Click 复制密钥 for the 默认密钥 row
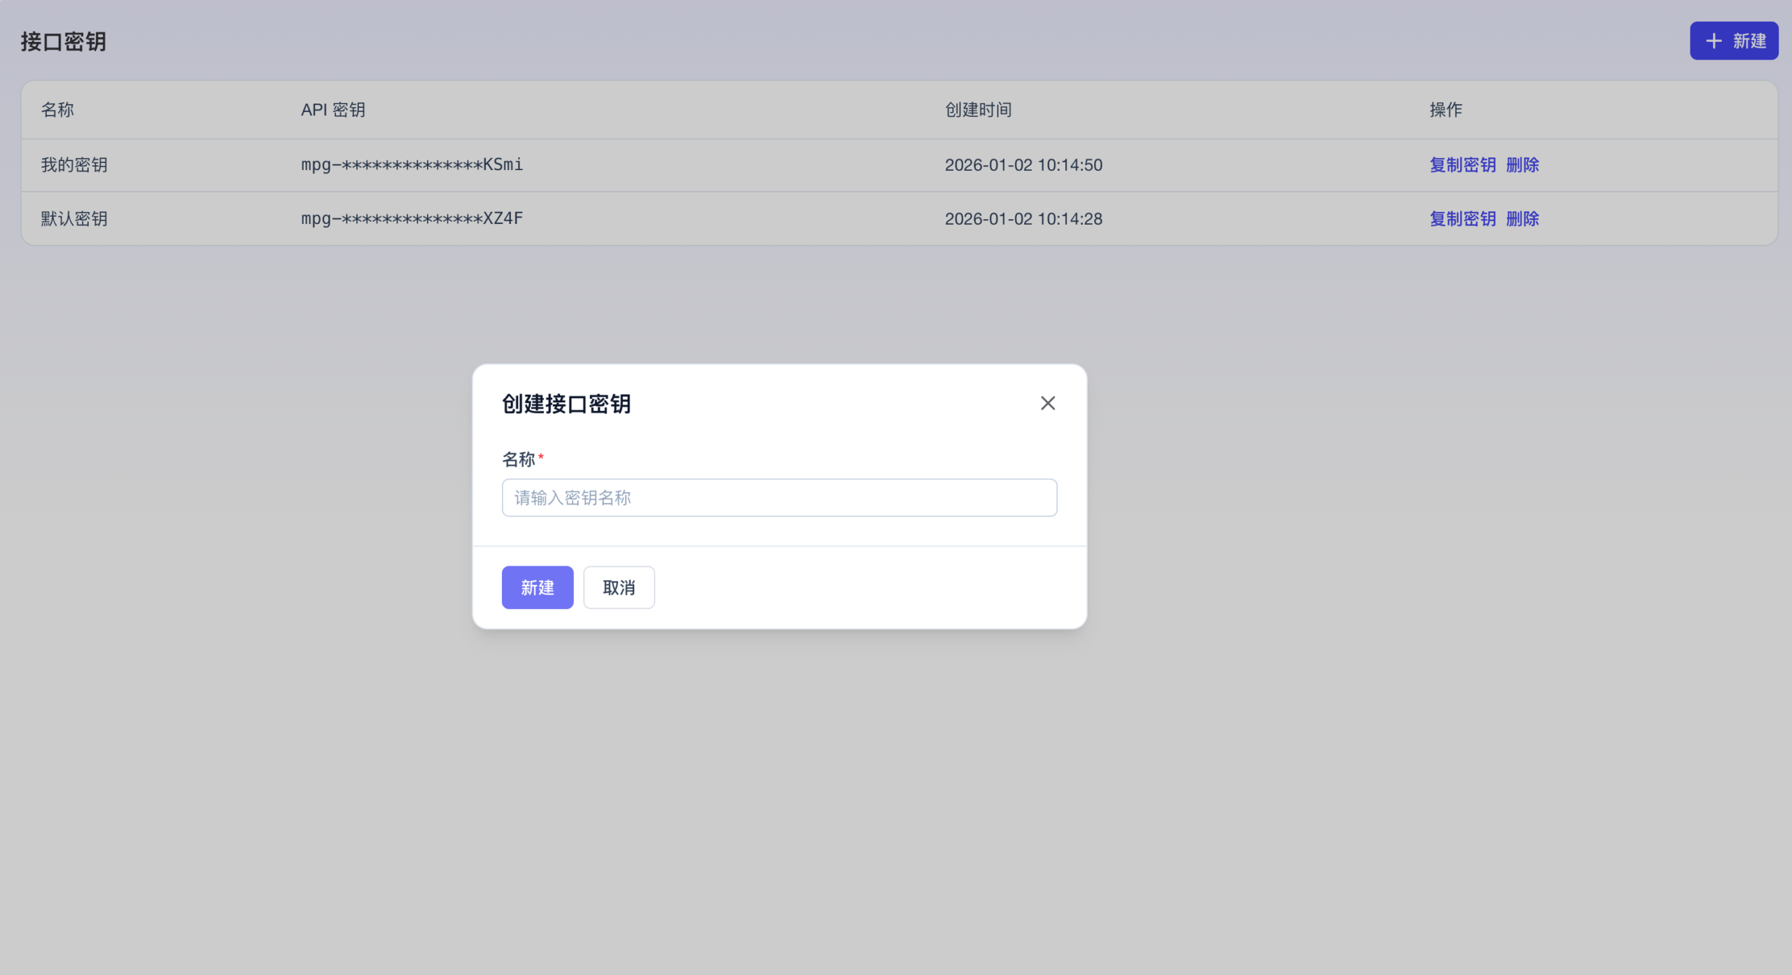This screenshot has width=1792, height=975. [1462, 218]
